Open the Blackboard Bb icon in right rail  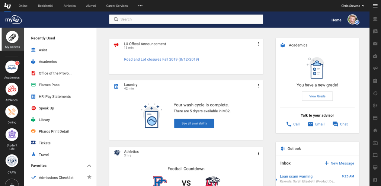[375, 31]
